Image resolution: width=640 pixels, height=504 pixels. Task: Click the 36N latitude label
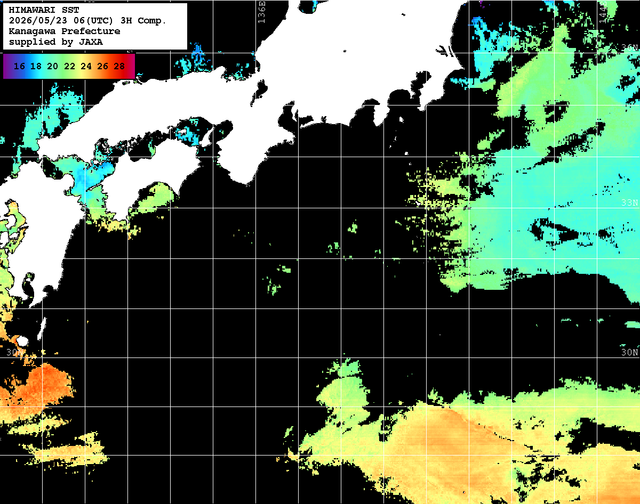point(630,48)
